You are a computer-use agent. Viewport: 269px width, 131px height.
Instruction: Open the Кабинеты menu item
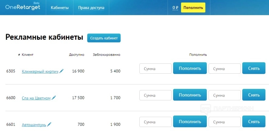pos(60,8)
